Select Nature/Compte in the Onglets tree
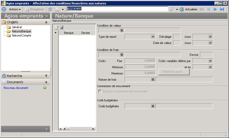Screen dimensions: 229x138 coord(21,35)
